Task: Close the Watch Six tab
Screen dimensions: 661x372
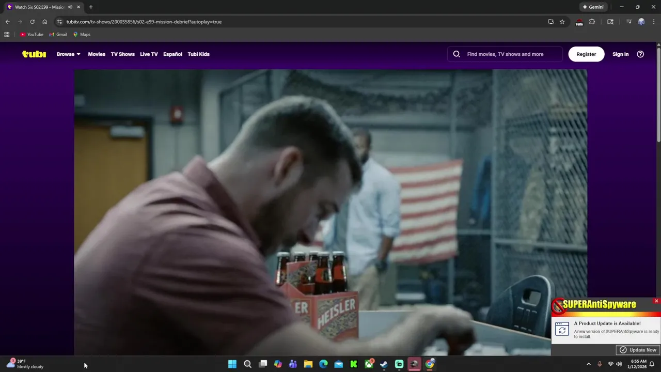Action: click(78, 7)
